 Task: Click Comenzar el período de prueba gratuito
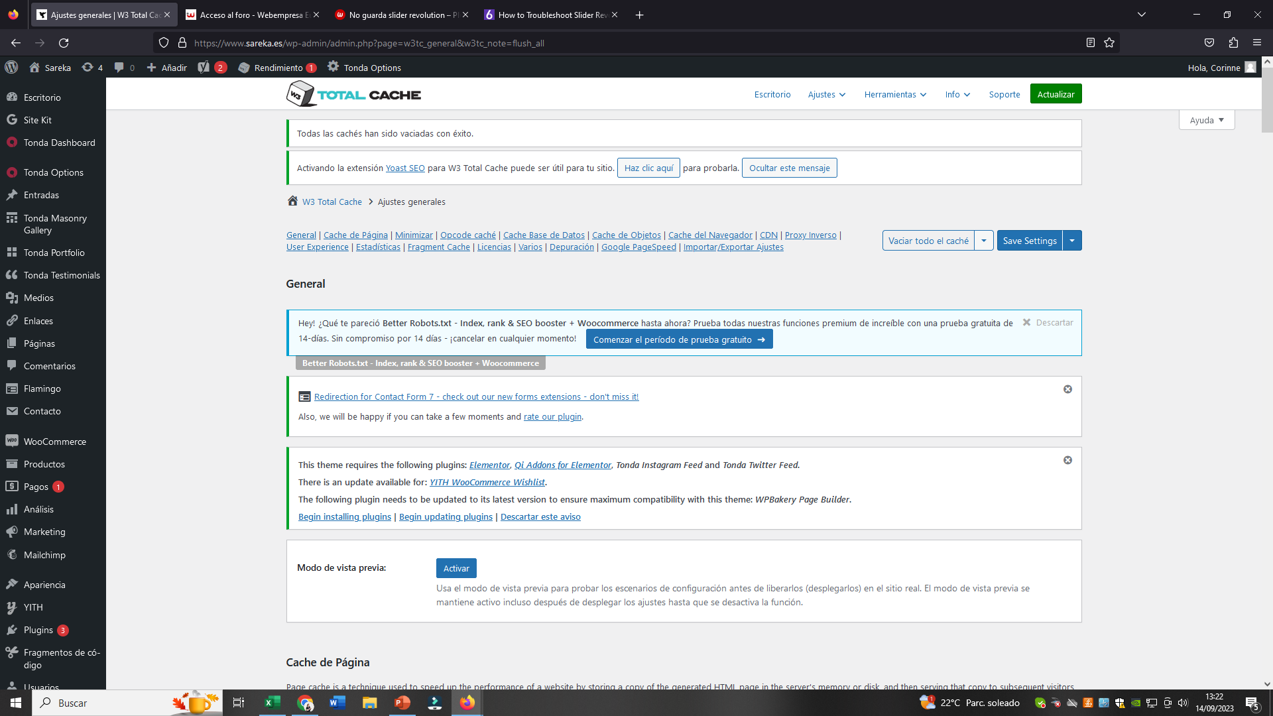tap(679, 339)
